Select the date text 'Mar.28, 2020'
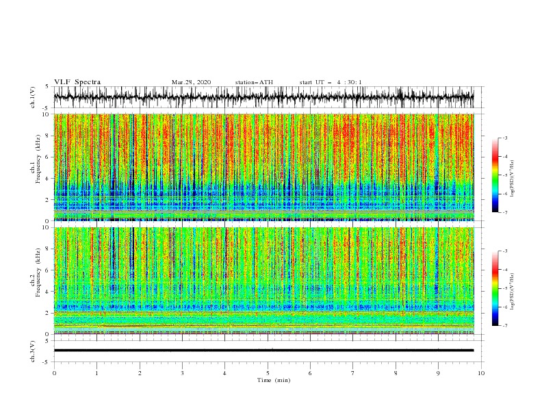Image resolution: width=542 pixels, height=419 pixels. pyautogui.click(x=191, y=82)
